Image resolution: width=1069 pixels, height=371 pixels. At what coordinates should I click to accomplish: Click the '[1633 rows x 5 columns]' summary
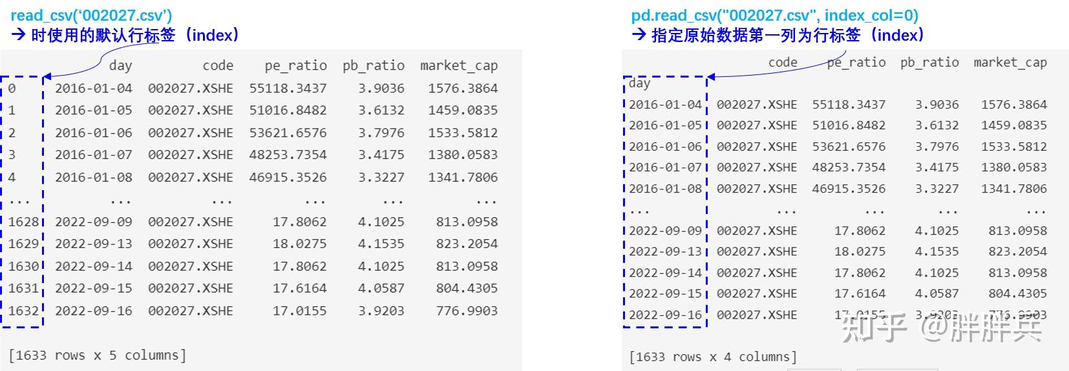click(98, 355)
